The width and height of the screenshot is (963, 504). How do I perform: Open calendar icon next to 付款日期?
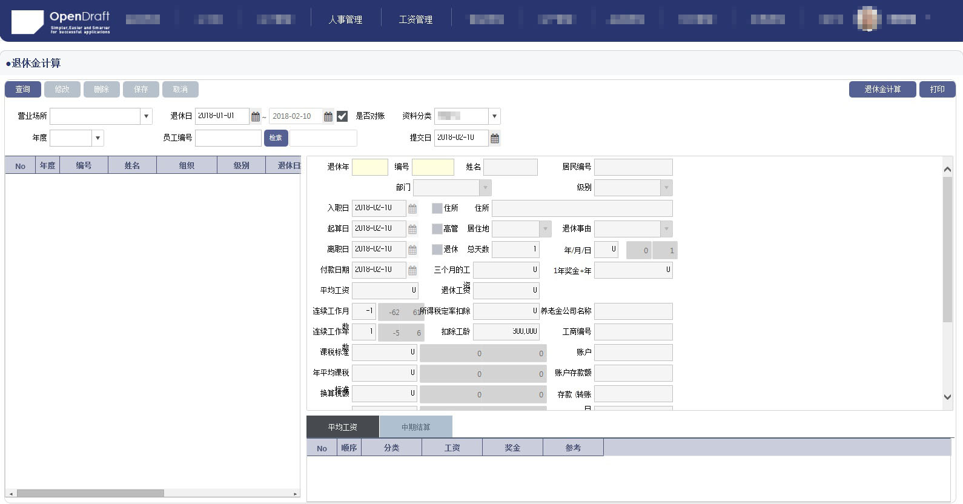click(x=412, y=271)
